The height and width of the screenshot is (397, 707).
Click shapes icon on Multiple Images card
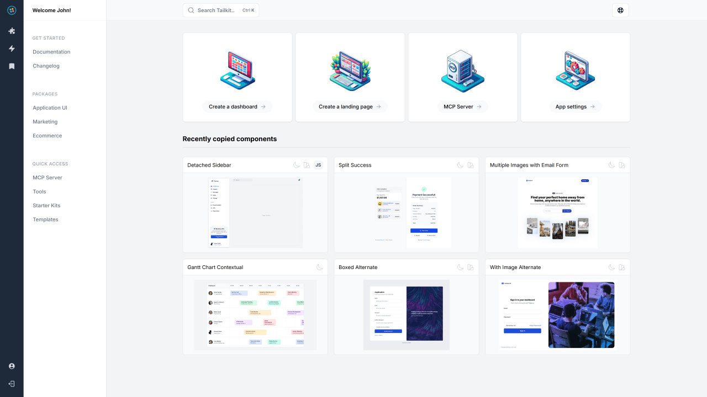point(622,165)
